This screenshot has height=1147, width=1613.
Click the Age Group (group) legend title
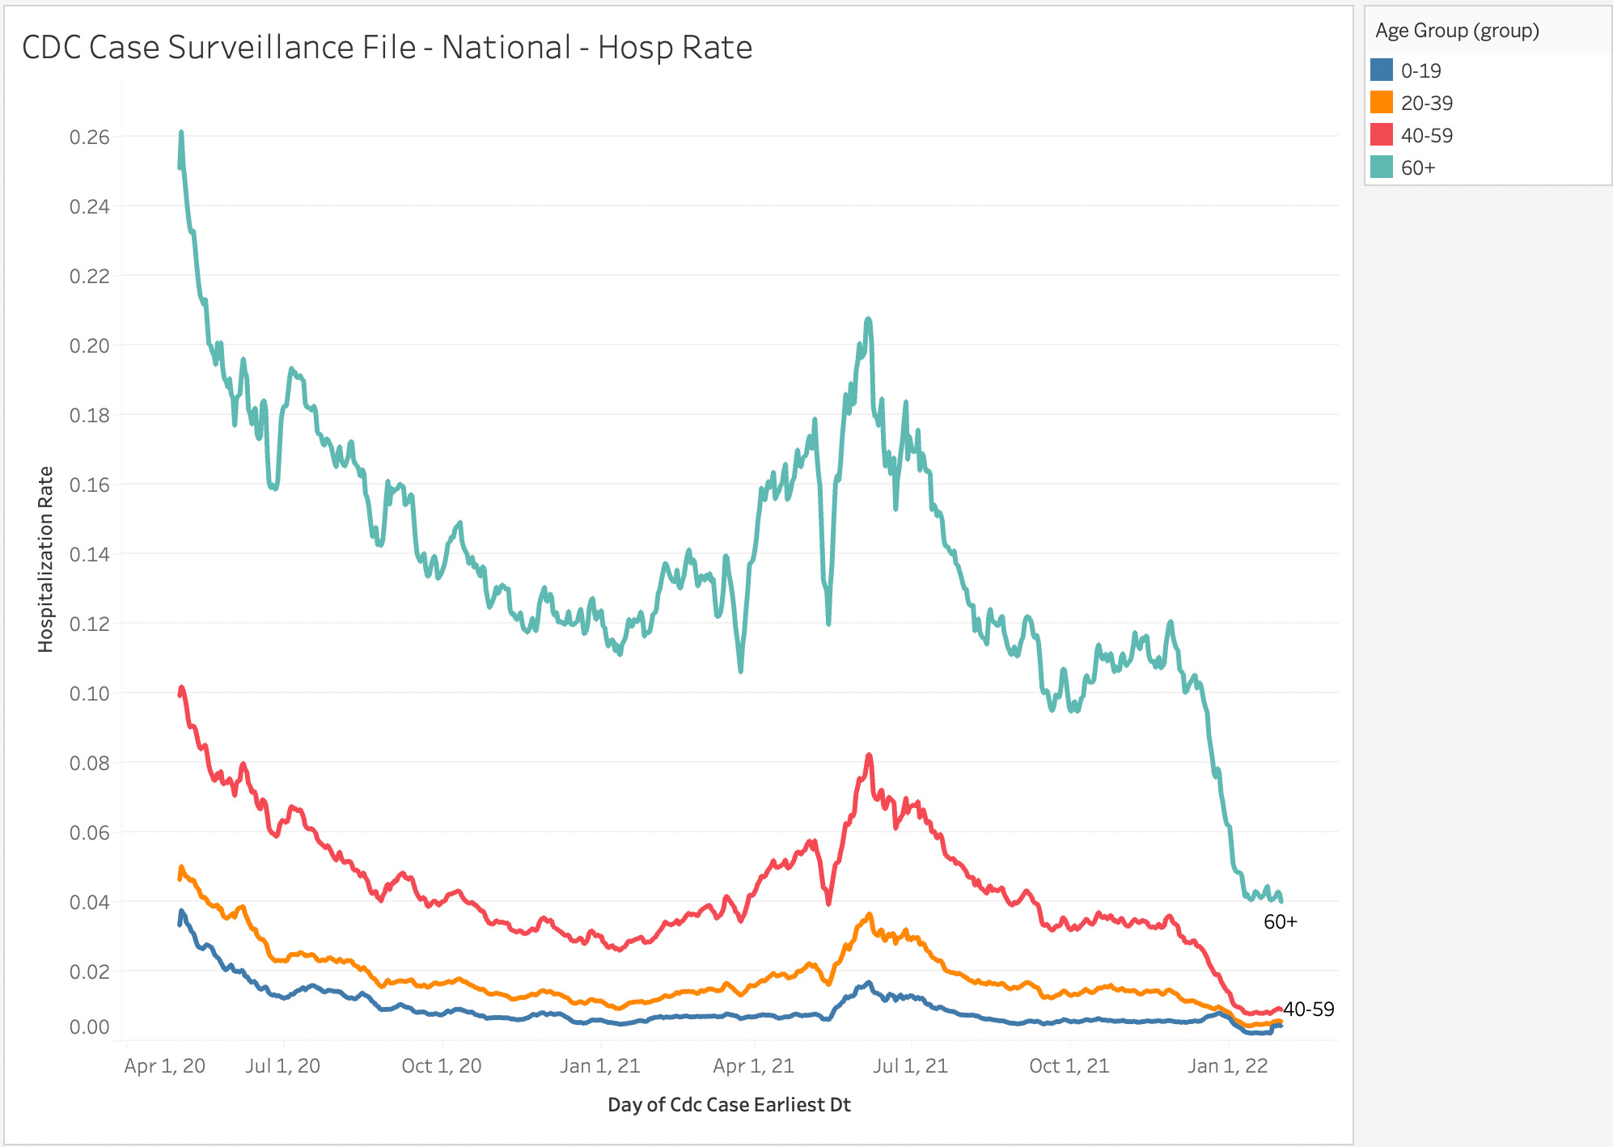1457,31
